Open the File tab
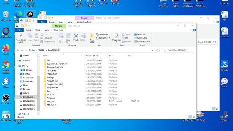 click(x=19, y=30)
